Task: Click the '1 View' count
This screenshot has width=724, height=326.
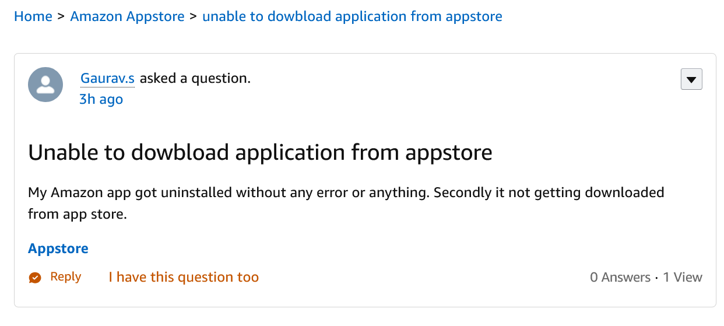Action: pos(683,278)
